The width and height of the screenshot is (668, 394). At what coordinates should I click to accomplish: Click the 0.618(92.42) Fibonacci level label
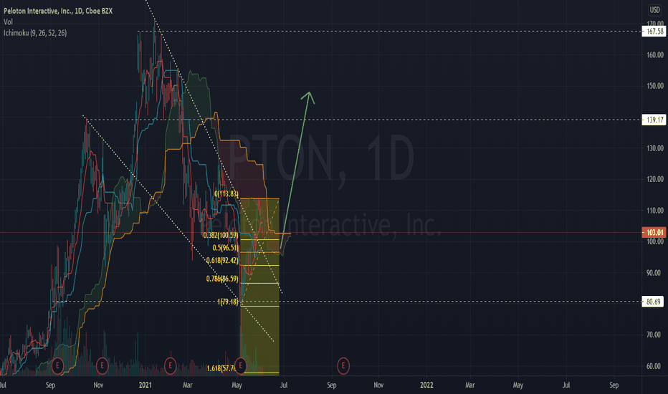click(x=222, y=260)
